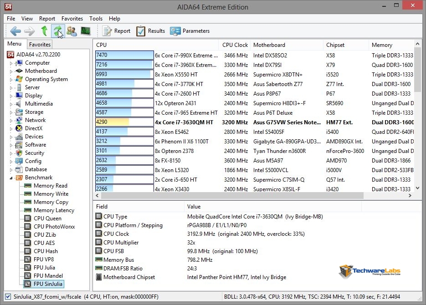Click the Security shield icon
The height and width of the screenshot is (305, 426).
coord(19,153)
